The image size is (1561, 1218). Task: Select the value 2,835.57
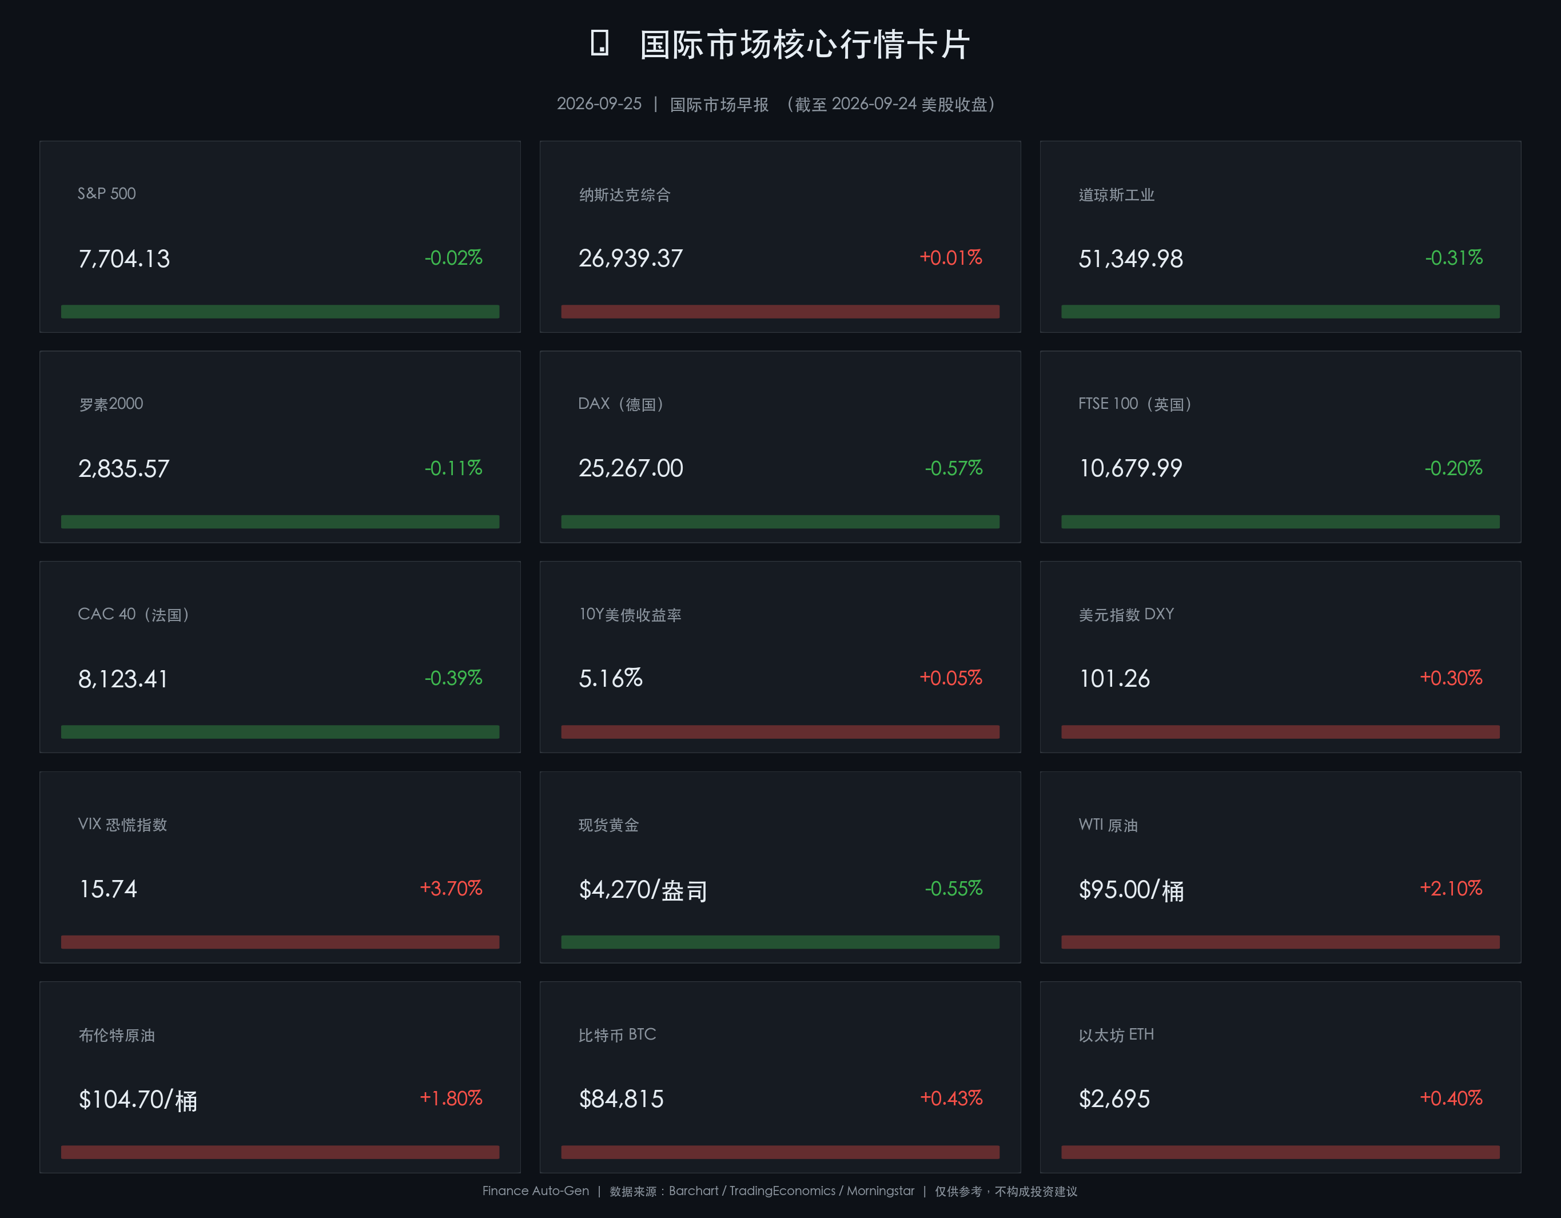[x=124, y=469]
